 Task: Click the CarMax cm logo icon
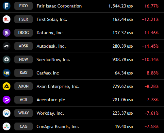click(7, 73)
